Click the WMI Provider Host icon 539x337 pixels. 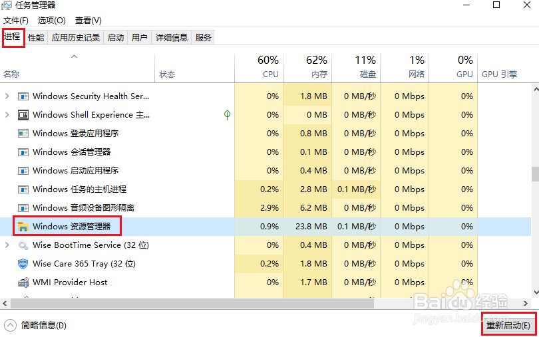pos(23,282)
